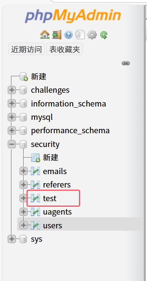Expand the test table node

23,198
